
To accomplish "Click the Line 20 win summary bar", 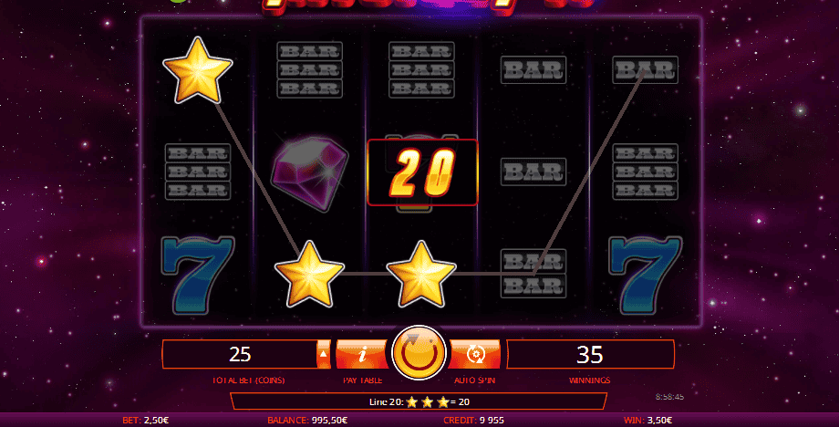I will tap(419, 401).
